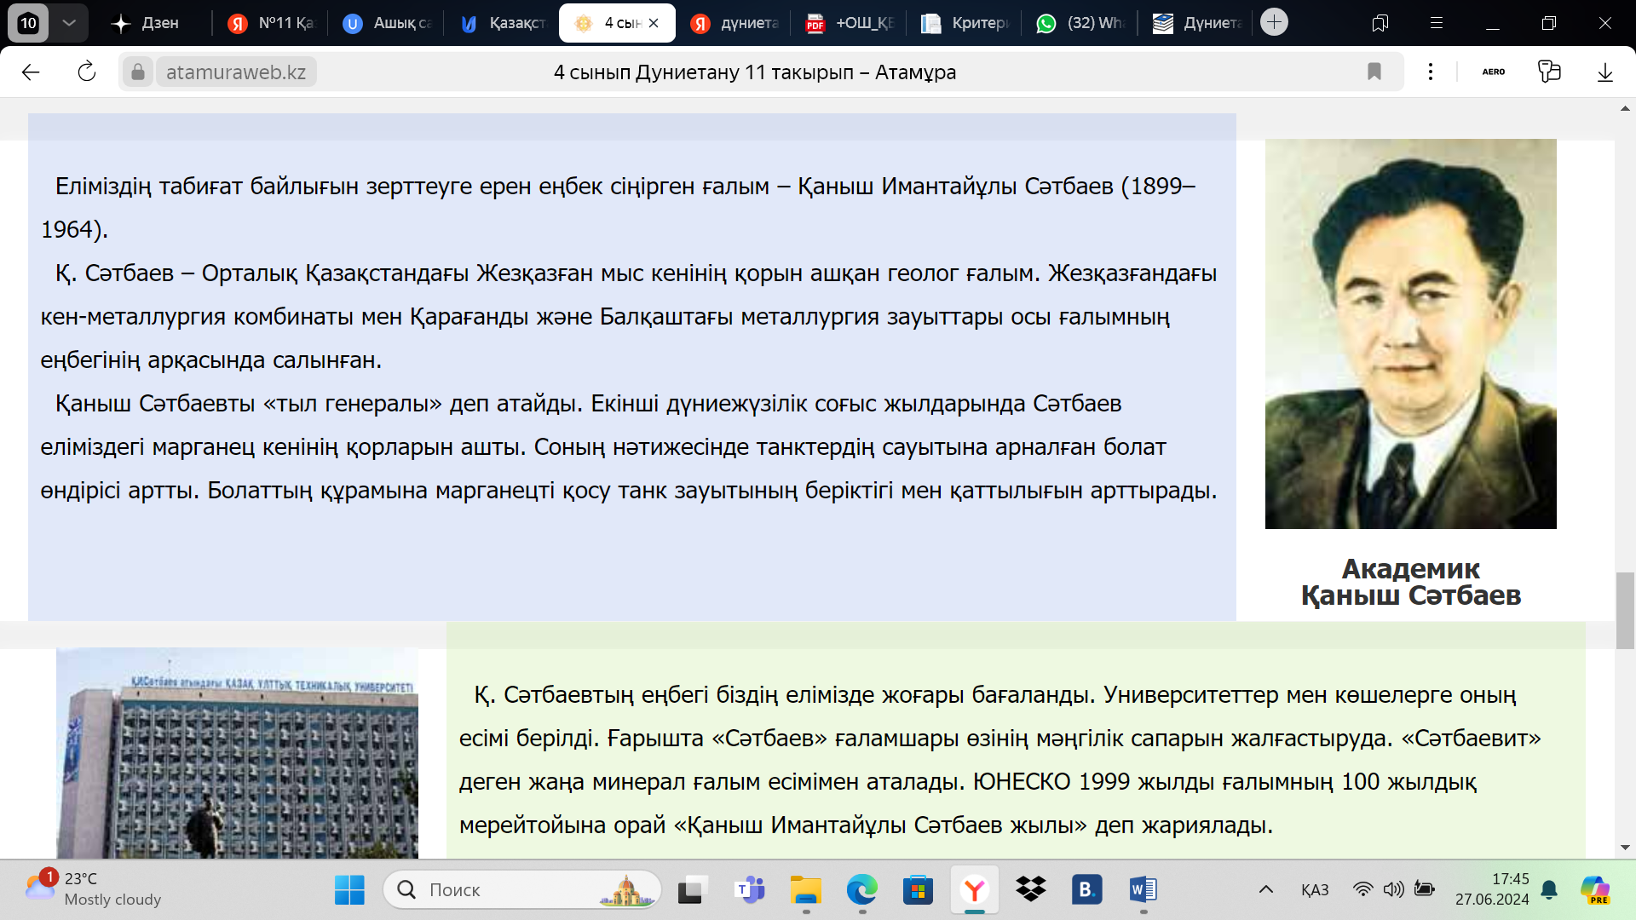This screenshot has width=1636, height=920.
Task: Expand the tab groups dropdown chevron
Action: point(69,23)
